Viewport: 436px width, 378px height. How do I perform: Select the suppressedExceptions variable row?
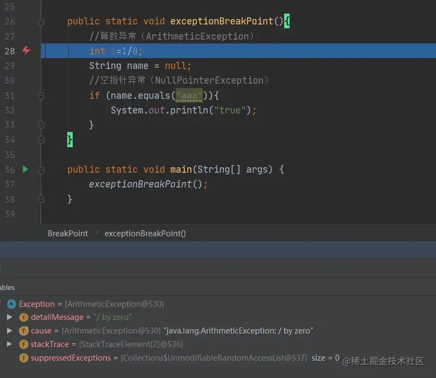pyautogui.click(x=218, y=358)
